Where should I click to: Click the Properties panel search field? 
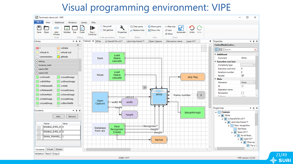pyautogui.click(x=238, y=50)
